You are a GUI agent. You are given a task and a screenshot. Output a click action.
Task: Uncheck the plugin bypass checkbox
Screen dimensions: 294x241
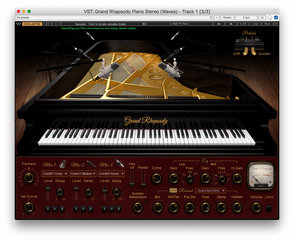pyautogui.click(x=276, y=17)
